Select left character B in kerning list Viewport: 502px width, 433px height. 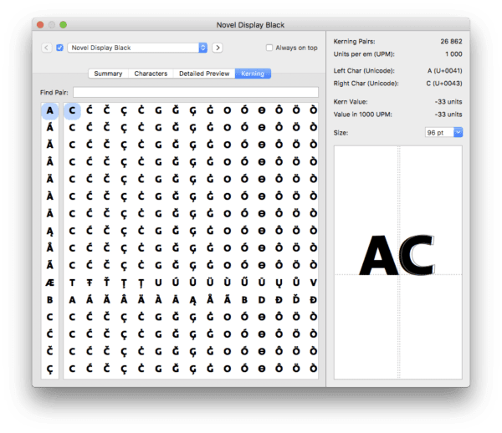[x=49, y=299]
